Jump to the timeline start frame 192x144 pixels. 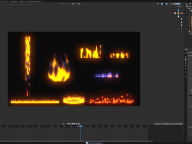[x=68, y=124]
